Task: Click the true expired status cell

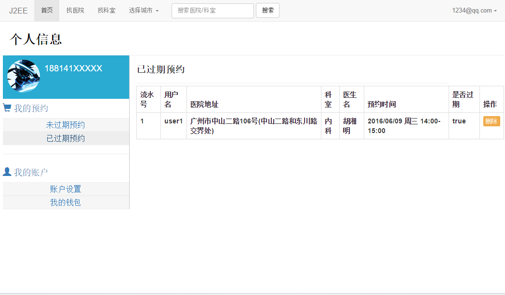Action: click(464, 126)
